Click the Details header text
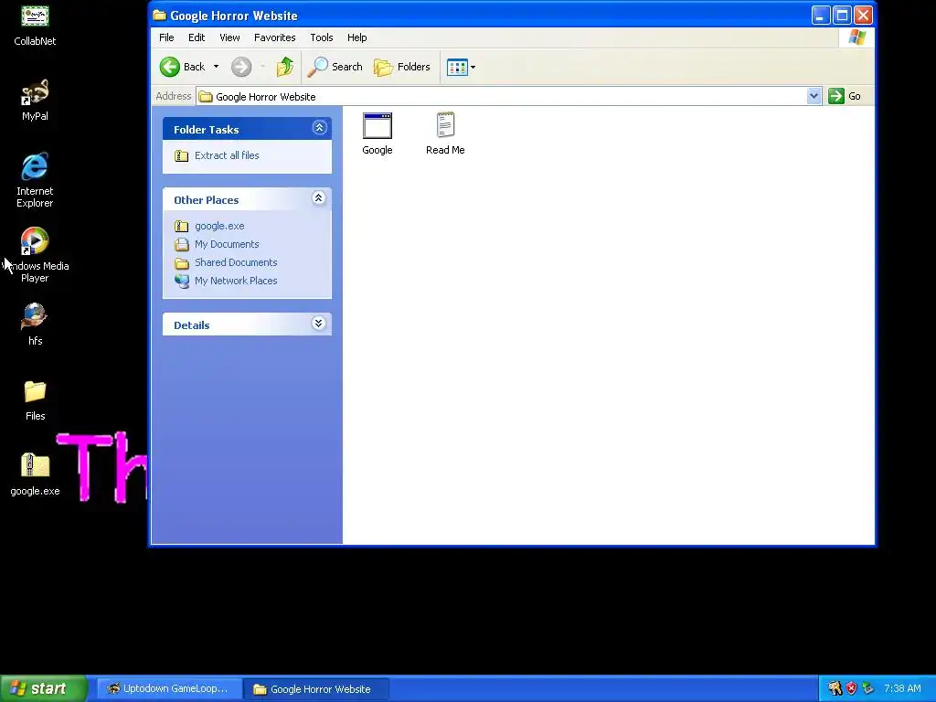 coord(192,325)
